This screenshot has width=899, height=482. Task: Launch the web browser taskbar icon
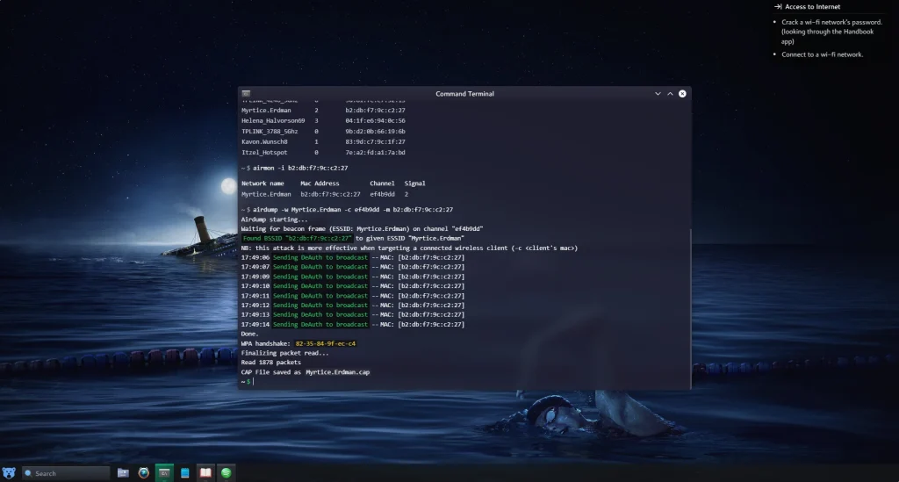(x=143, y=473)
